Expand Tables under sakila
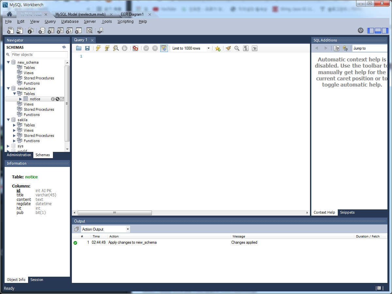The height and width of the screenshot is (294, 392). (x=14, y=125)
